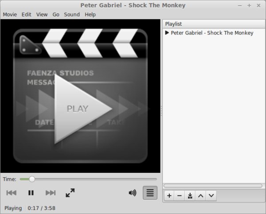Open the Sound menu
This screenshot has height=214, width=266.
point(72,15)
